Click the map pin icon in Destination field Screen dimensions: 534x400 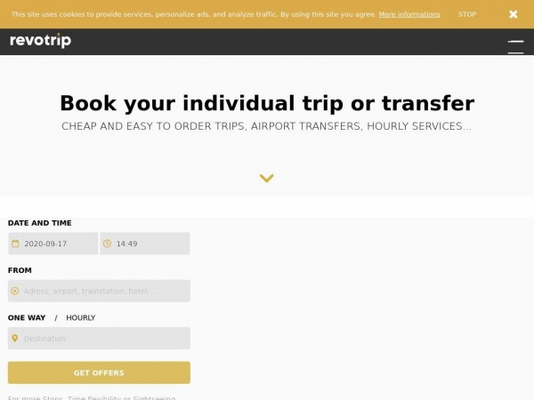click(14, 338)
